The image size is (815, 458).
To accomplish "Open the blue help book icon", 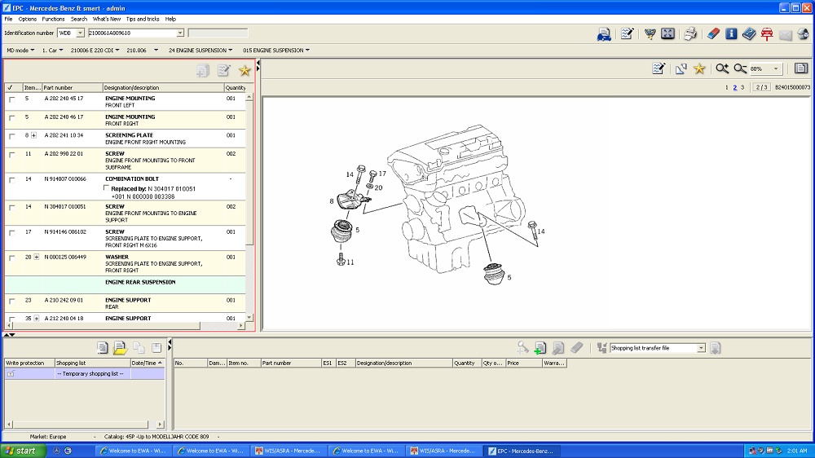I will coord(748,34).
